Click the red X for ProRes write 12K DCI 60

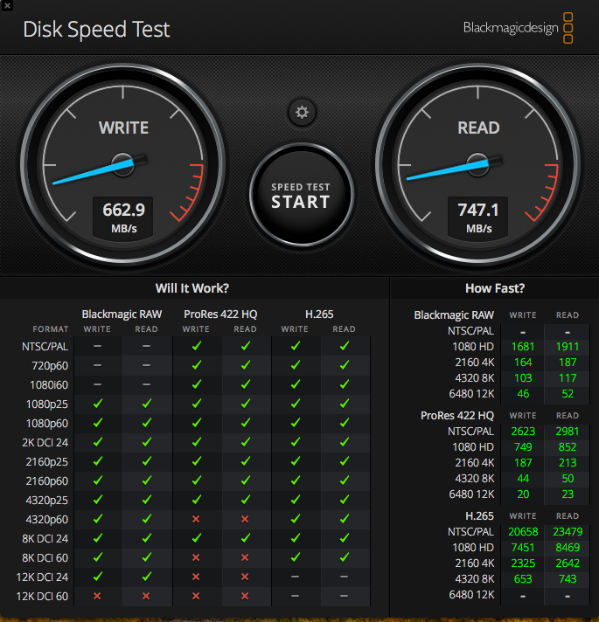pos(196,596)
